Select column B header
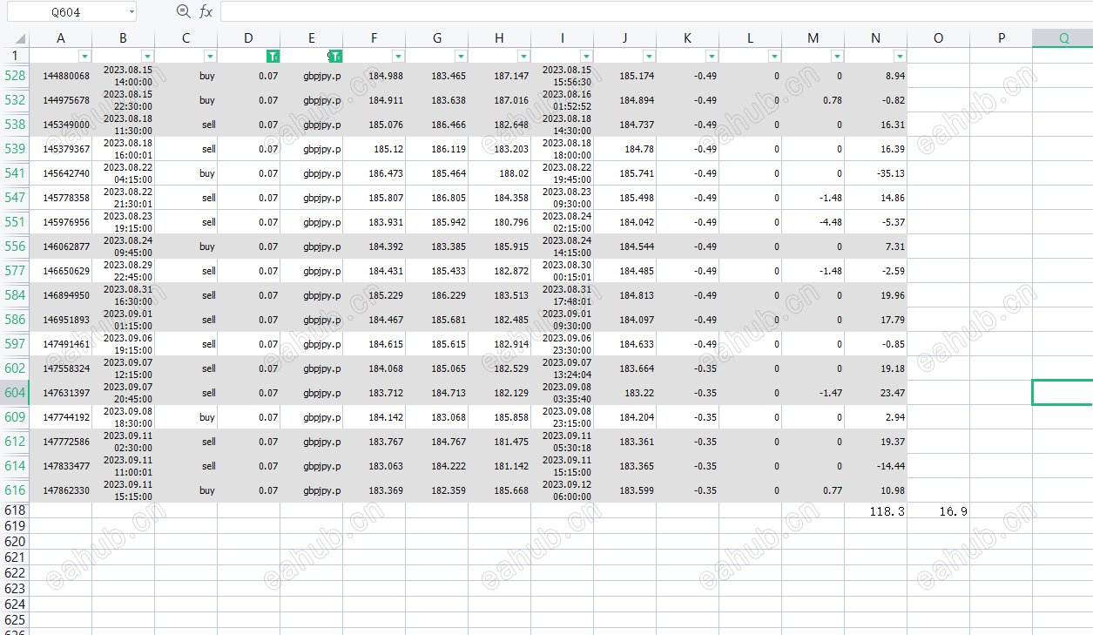 (124, 38)
